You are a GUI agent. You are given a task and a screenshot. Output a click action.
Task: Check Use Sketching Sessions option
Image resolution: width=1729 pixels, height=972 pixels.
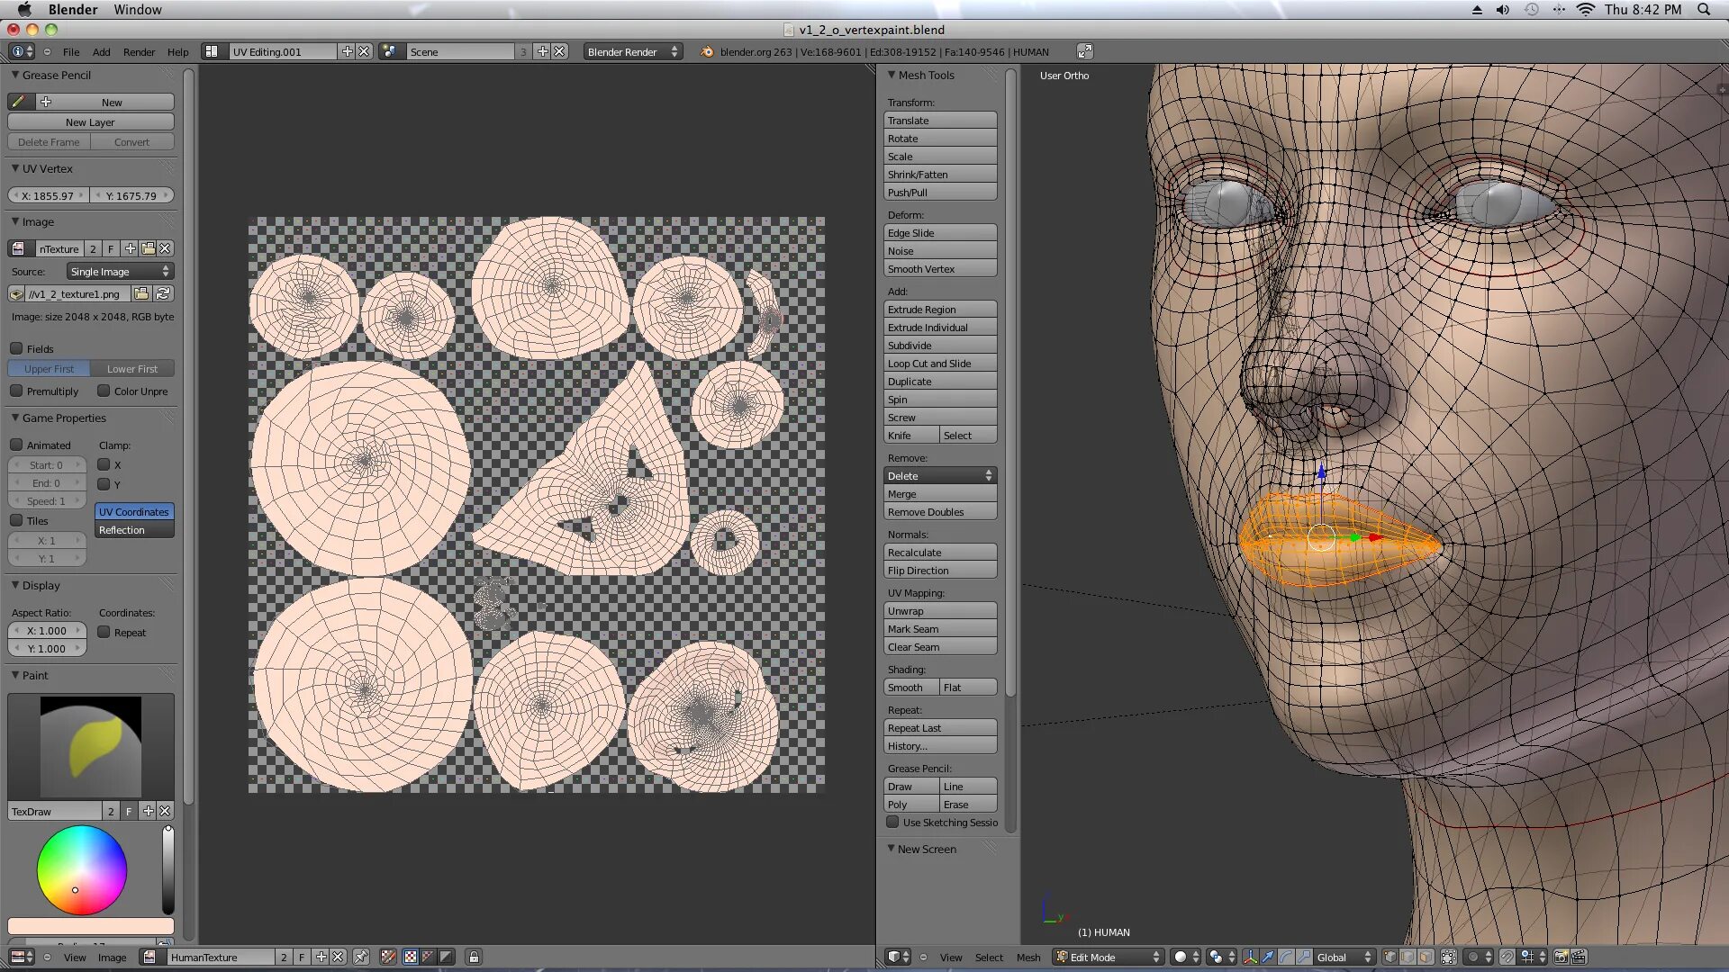point(892,822)
